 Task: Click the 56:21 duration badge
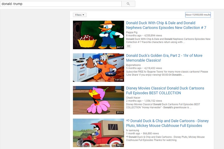[120, 145]
